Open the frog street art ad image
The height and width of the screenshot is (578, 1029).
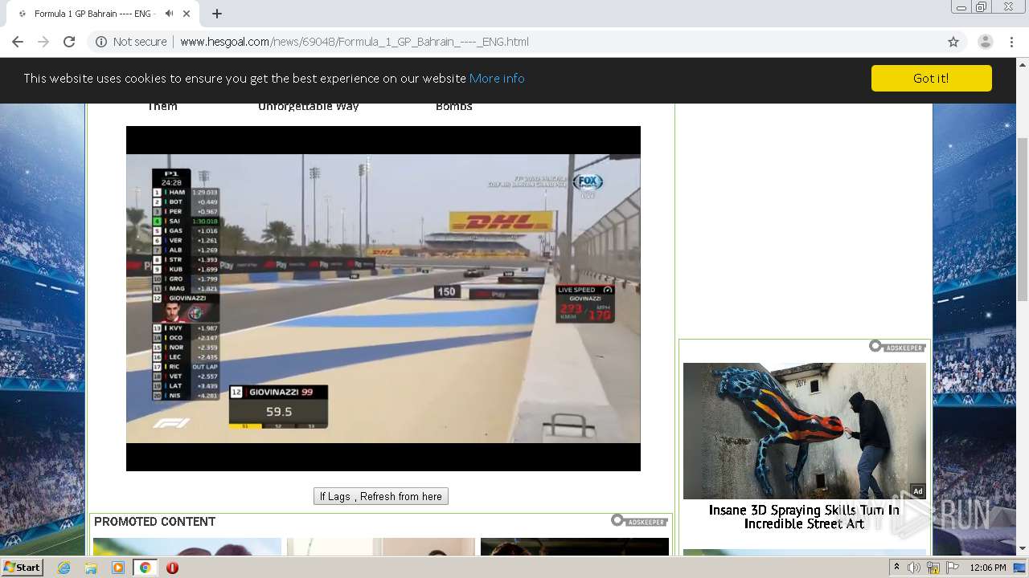(x=804, y=431)
